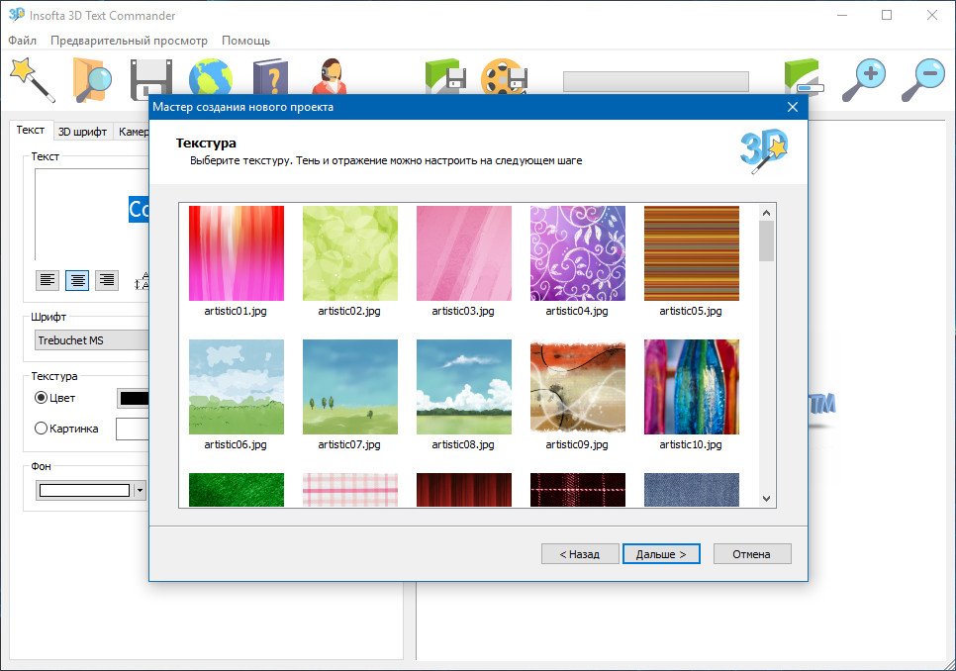Screen dimensions: 956x671
Task: Switch to the 3D шрифт tab
Action: pyautogui.click(x=82, y=131)
